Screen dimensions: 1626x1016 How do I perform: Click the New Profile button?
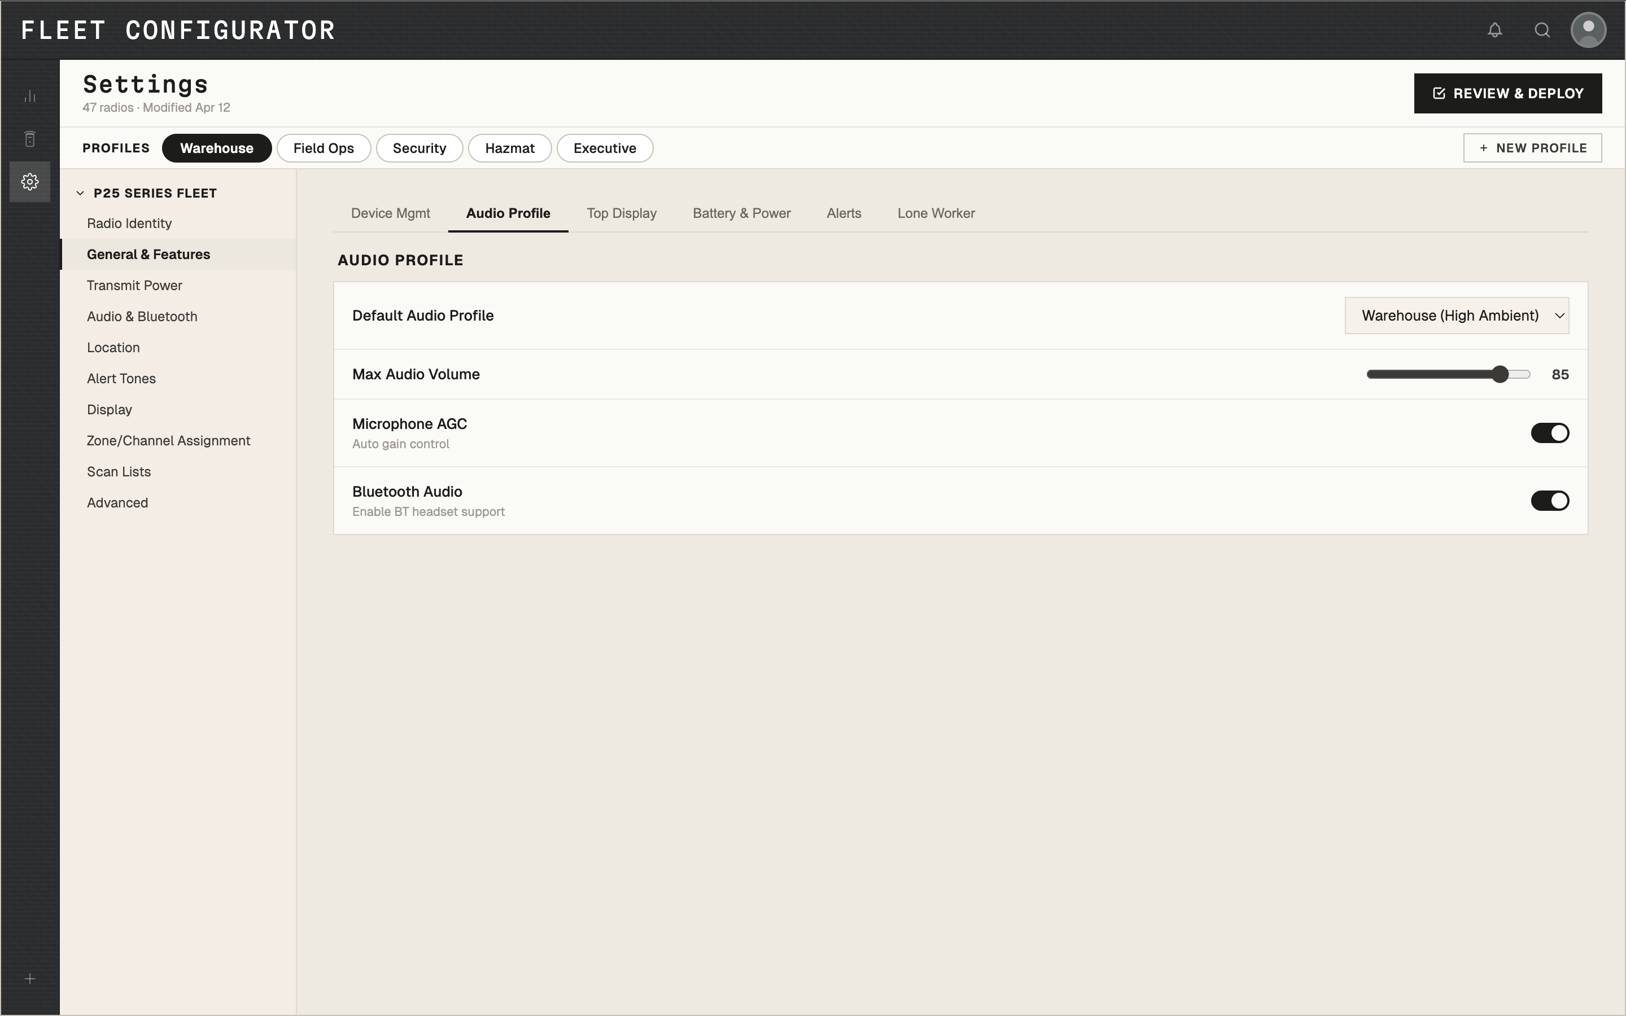click(1532, 148)
